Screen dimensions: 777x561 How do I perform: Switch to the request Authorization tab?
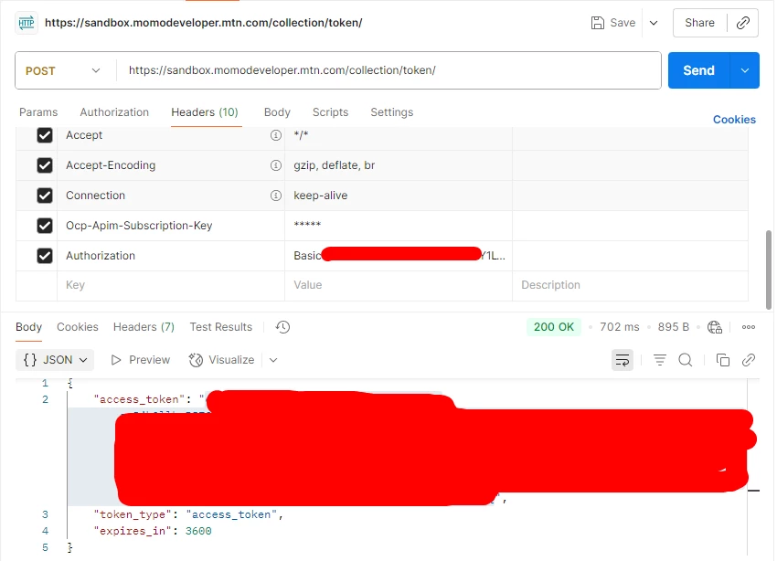tap(114, 112)
